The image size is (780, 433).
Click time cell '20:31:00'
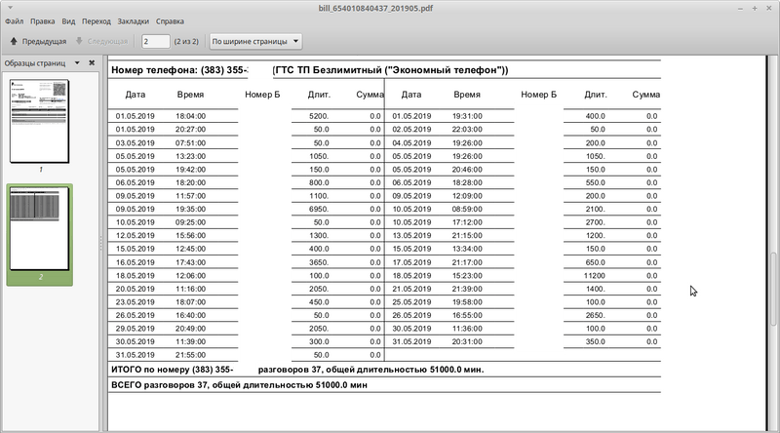point(467,342)
